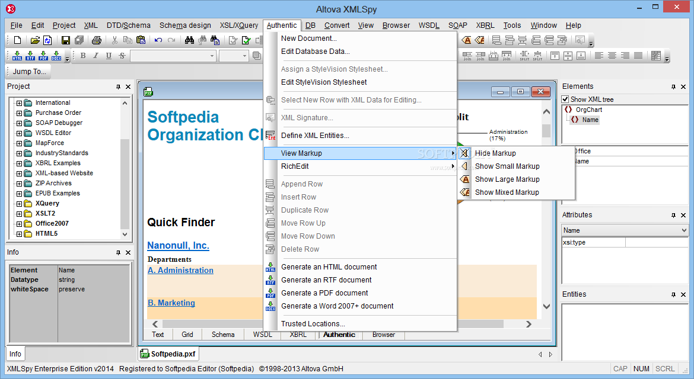Screen dimensions: 694x379
Task: Generate RTF output toolbar icon
Action: (x=30, y=56)
